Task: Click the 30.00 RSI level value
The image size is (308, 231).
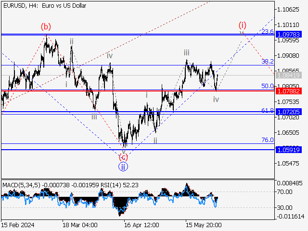Action: [285, 207]
